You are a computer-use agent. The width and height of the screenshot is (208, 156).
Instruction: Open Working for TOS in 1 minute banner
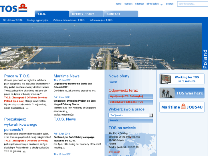[182, 79]
